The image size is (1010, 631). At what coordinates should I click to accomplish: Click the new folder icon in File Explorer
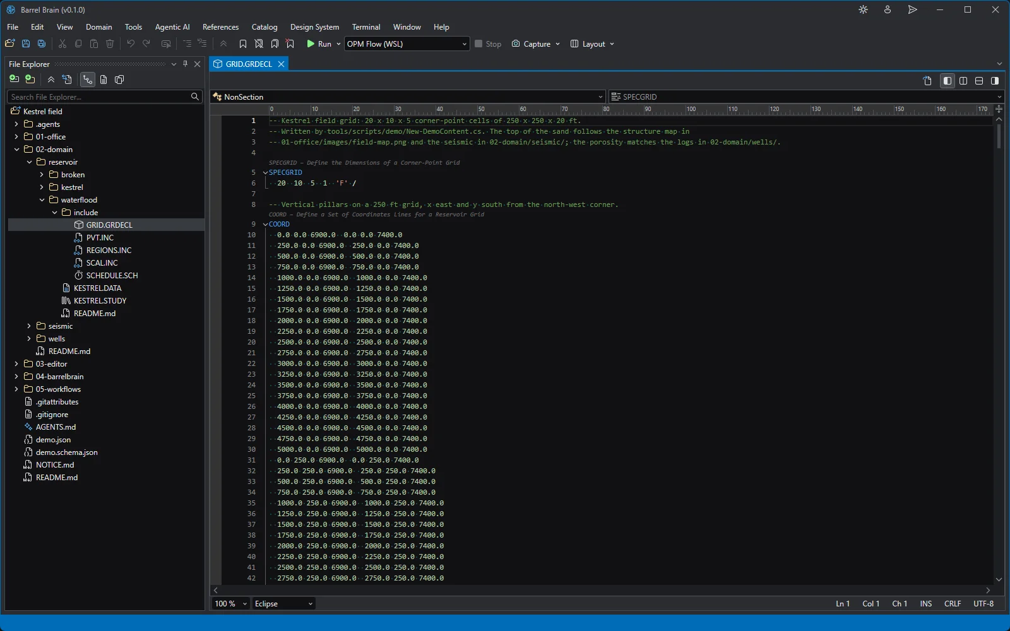click(x=30, y=80)
